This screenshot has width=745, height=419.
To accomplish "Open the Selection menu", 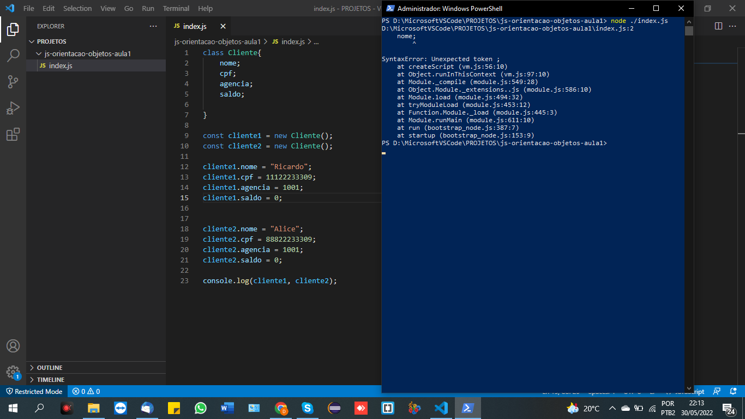I will tap(77, 8).
